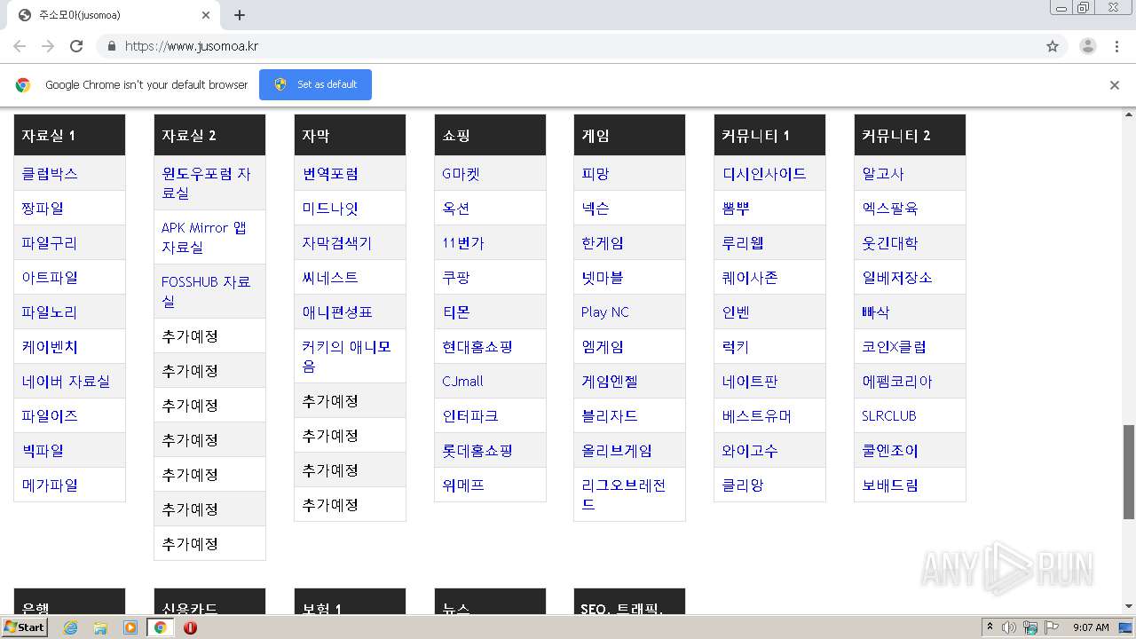Open the 에펨코리아 link
The image size is (1136, 639).
897,382
